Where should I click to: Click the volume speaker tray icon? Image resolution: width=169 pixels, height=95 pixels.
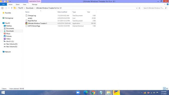tap(154, 93)
